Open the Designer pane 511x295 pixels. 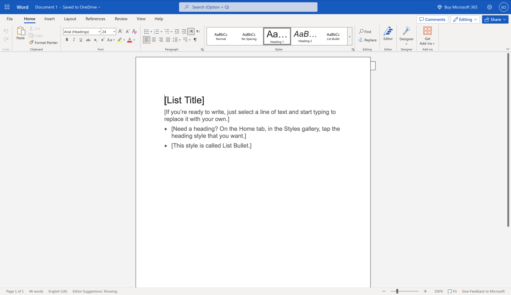click(x=406, y=35)
